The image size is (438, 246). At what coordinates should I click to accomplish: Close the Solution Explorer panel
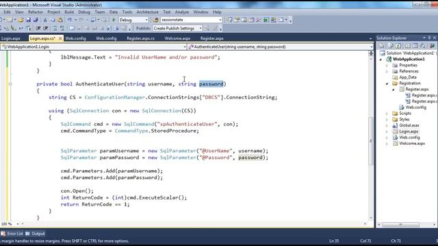[435, 38]
